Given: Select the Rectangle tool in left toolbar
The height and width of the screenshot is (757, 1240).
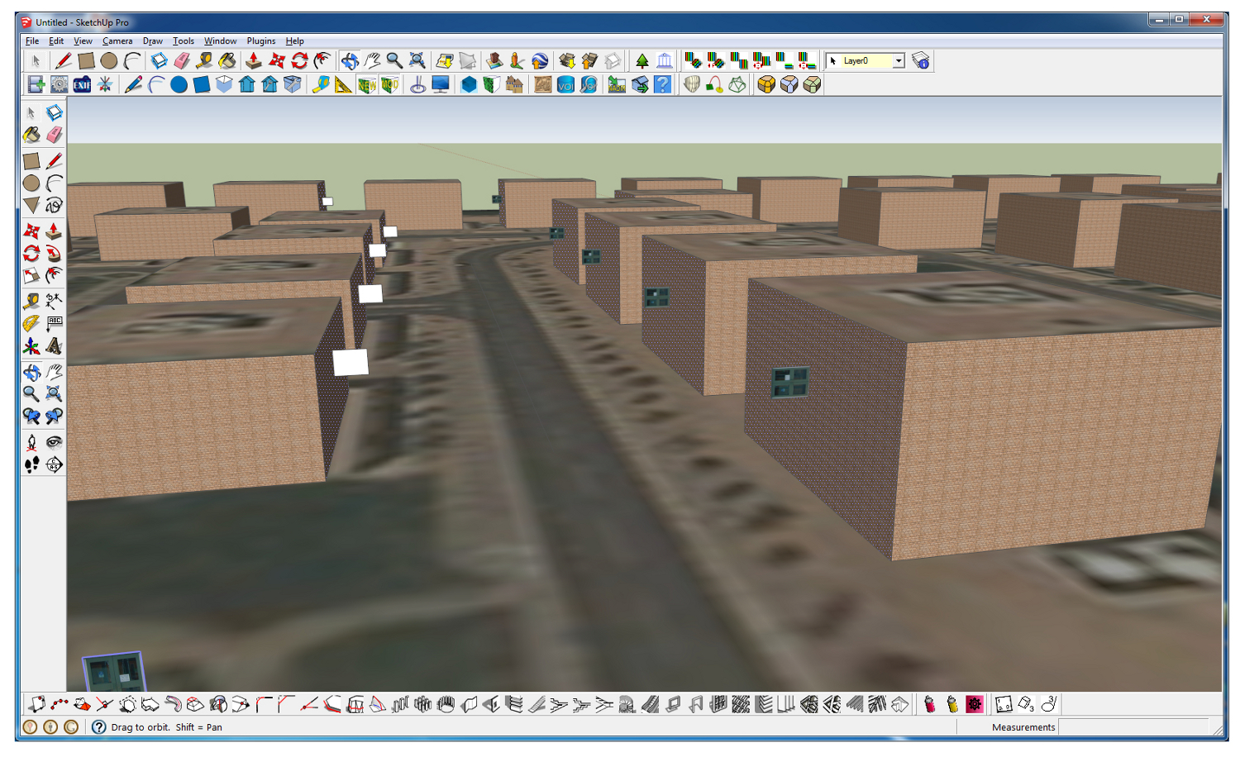Looking at the screenshot, I should tap(31, 160).
